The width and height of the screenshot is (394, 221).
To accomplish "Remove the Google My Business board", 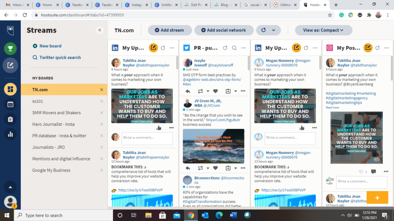I will click(x=102, y=170).
